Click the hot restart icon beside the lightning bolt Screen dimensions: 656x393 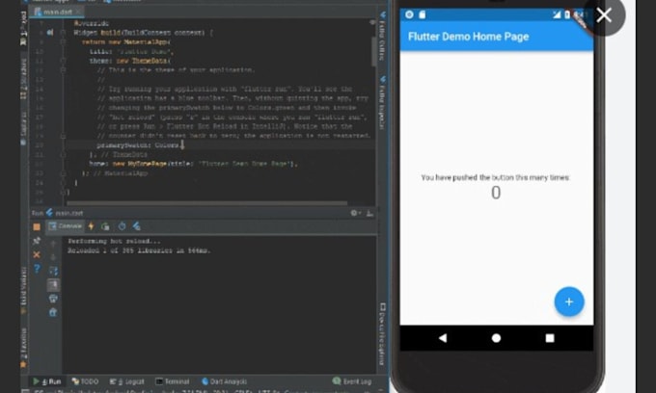(105, 226)
